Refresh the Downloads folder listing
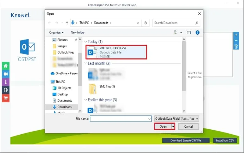244x153 pixels. point(145,23)
